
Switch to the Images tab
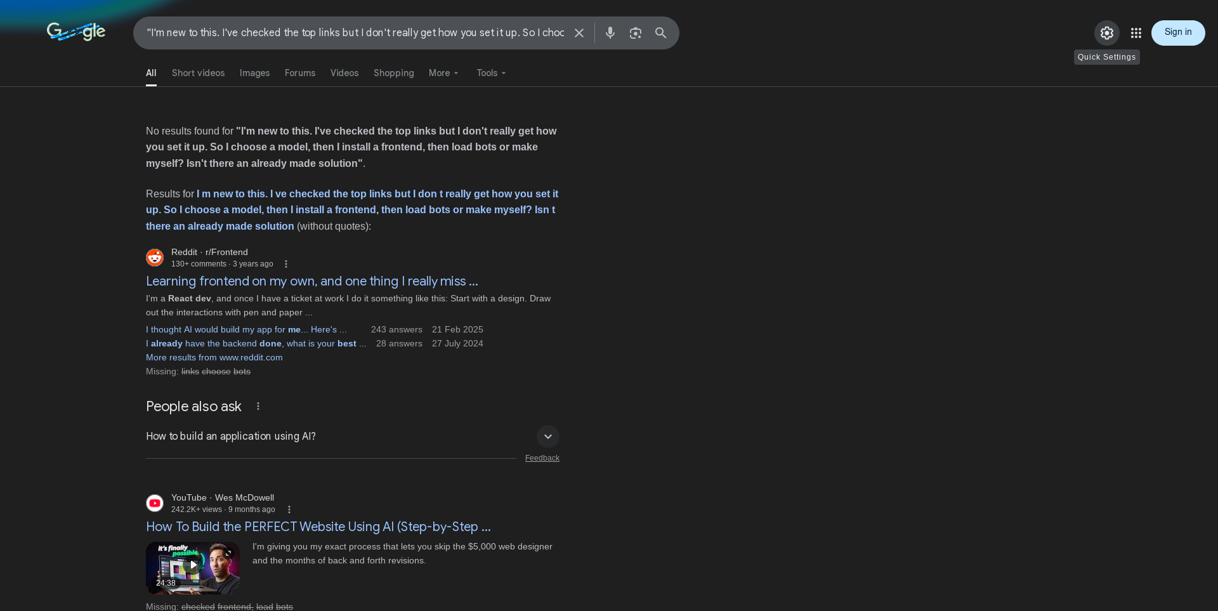pyautogui.click(x=254, y=73)
